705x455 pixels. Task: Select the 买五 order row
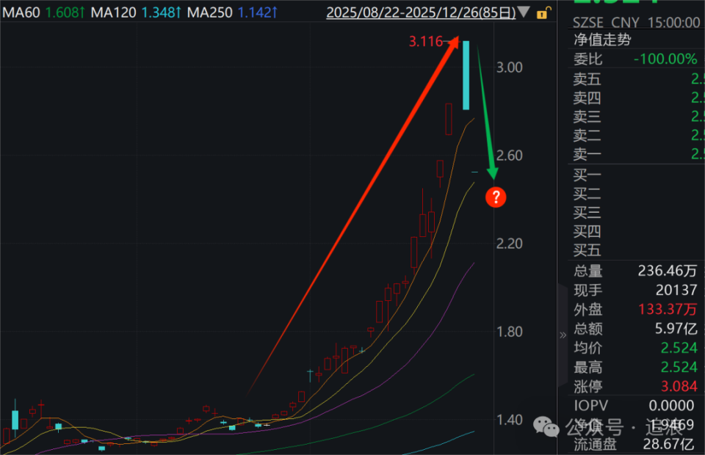point(638,250)
